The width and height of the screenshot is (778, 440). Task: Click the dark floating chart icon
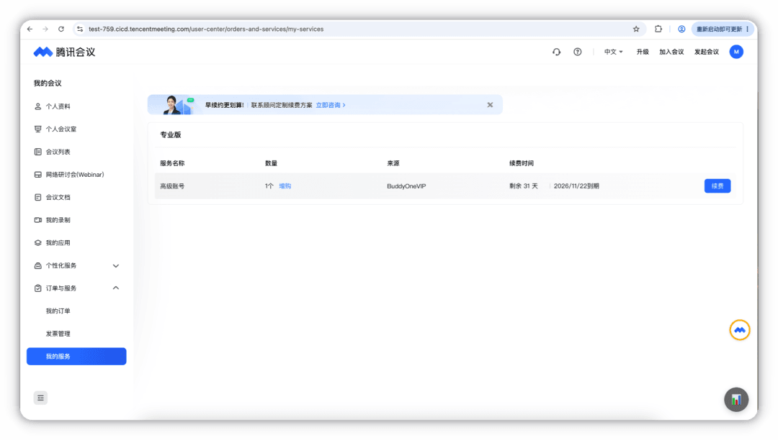736,400
